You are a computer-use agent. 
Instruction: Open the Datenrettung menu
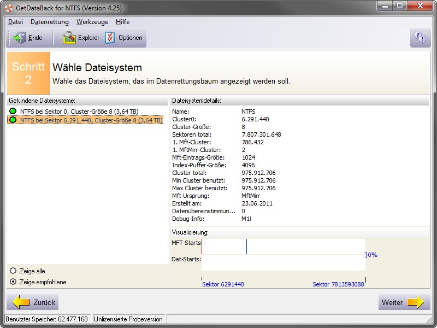pyautogui.click(x=50, y=22)
